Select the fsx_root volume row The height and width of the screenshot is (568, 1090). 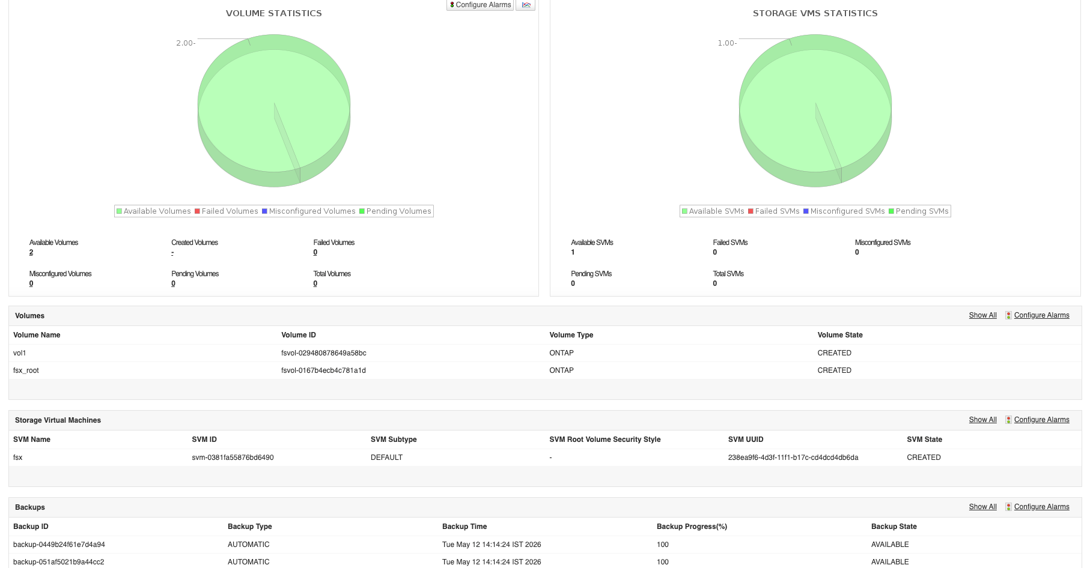tap(545, 370)
